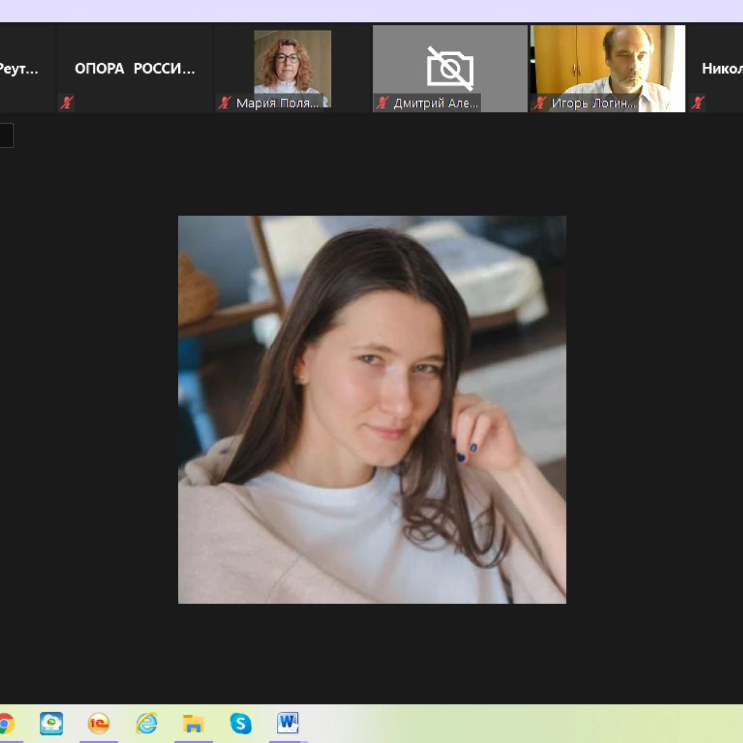
Task: Launch the 1C application from taskbar
Action: click(x=99, y=724)
